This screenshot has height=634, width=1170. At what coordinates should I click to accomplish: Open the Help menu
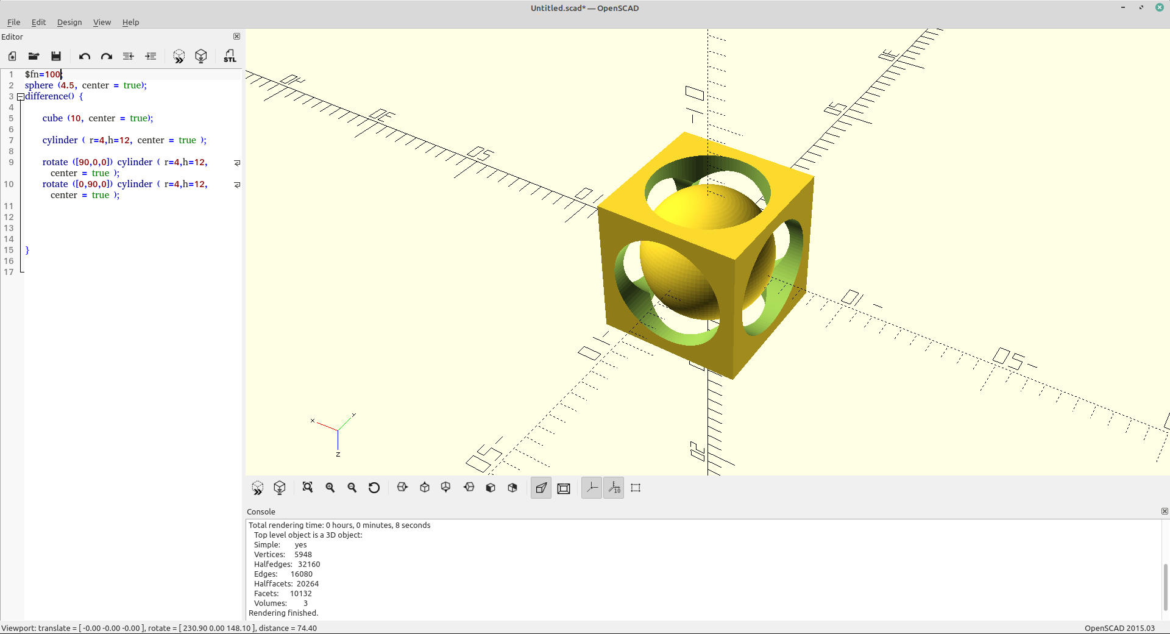click(130, 22)
